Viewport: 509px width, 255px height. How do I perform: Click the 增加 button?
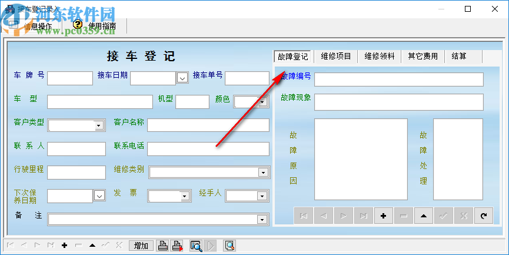pyautogui.click(x=141, y=246)
